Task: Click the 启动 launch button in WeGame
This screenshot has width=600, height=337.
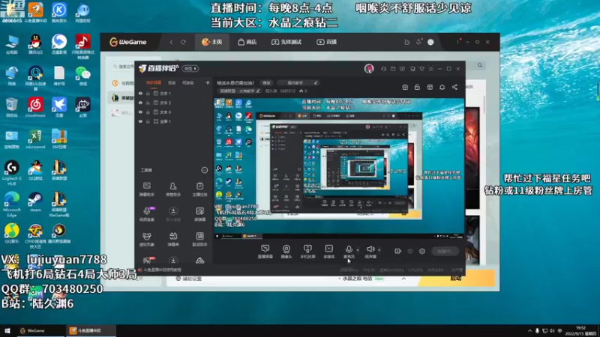Action: coord(456,278)
